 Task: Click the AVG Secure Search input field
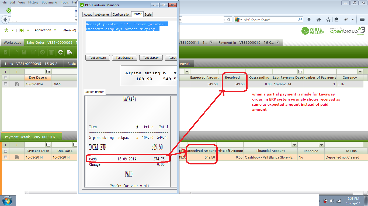[270, 20]
